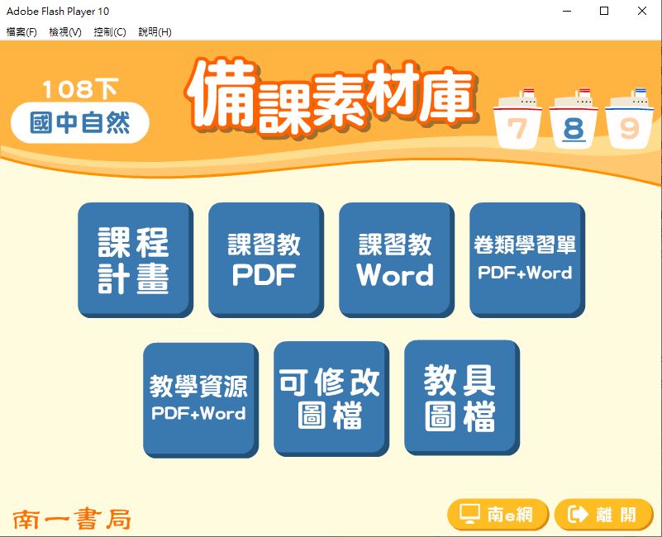This screenshot has width=662, height=537.
Task: Open the 課習教 PDF tile
Action: pos(265,259)
